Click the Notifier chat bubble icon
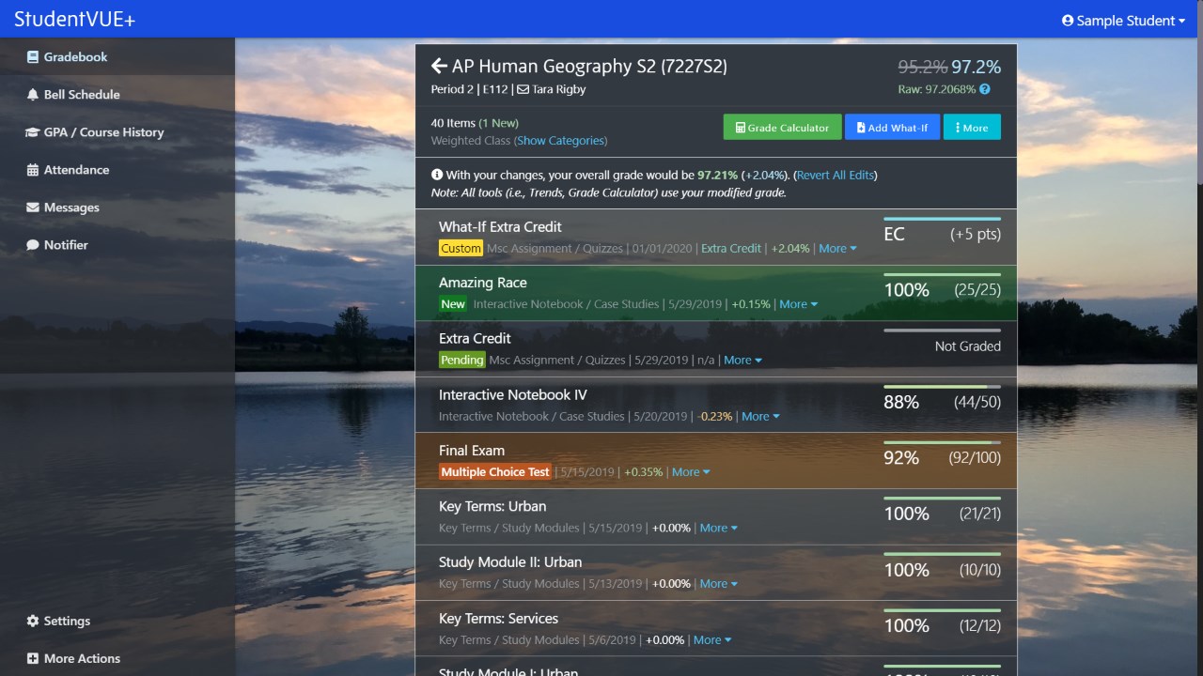 [x=33, y=245]
